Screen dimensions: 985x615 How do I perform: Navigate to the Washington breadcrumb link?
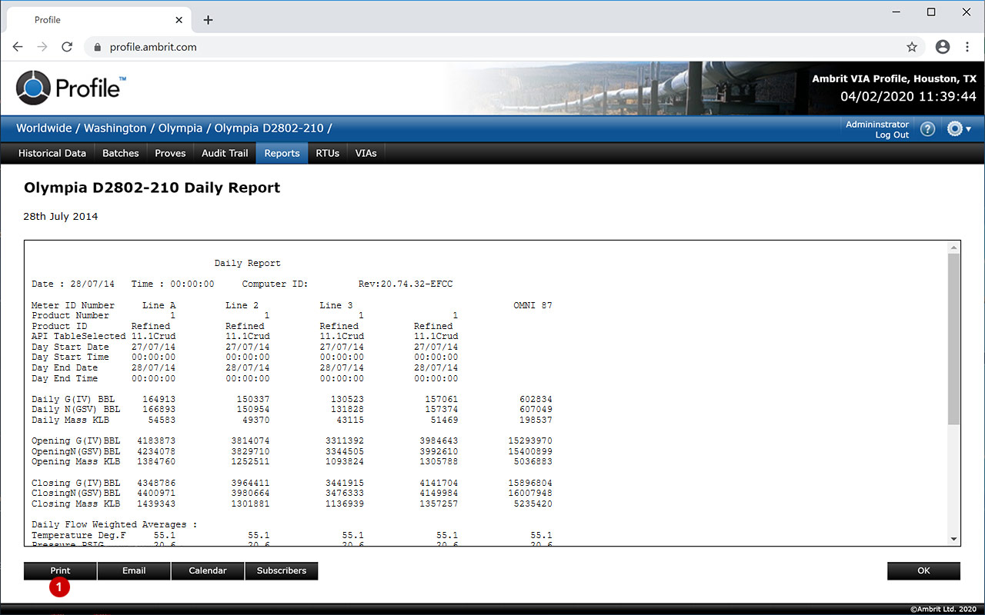[115, 128]
